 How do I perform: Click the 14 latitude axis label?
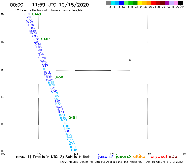(2, 97)
